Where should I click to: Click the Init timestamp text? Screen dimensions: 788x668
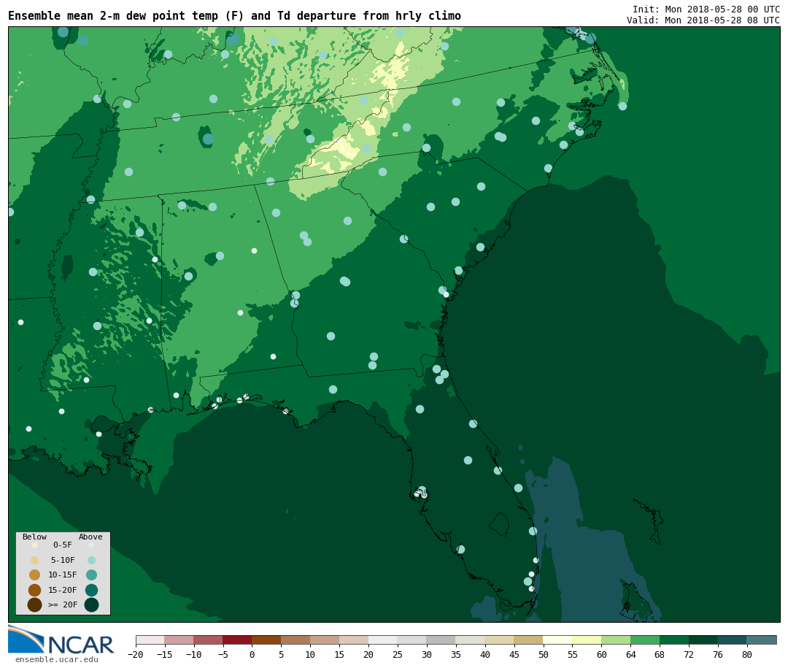click(706, 9)
